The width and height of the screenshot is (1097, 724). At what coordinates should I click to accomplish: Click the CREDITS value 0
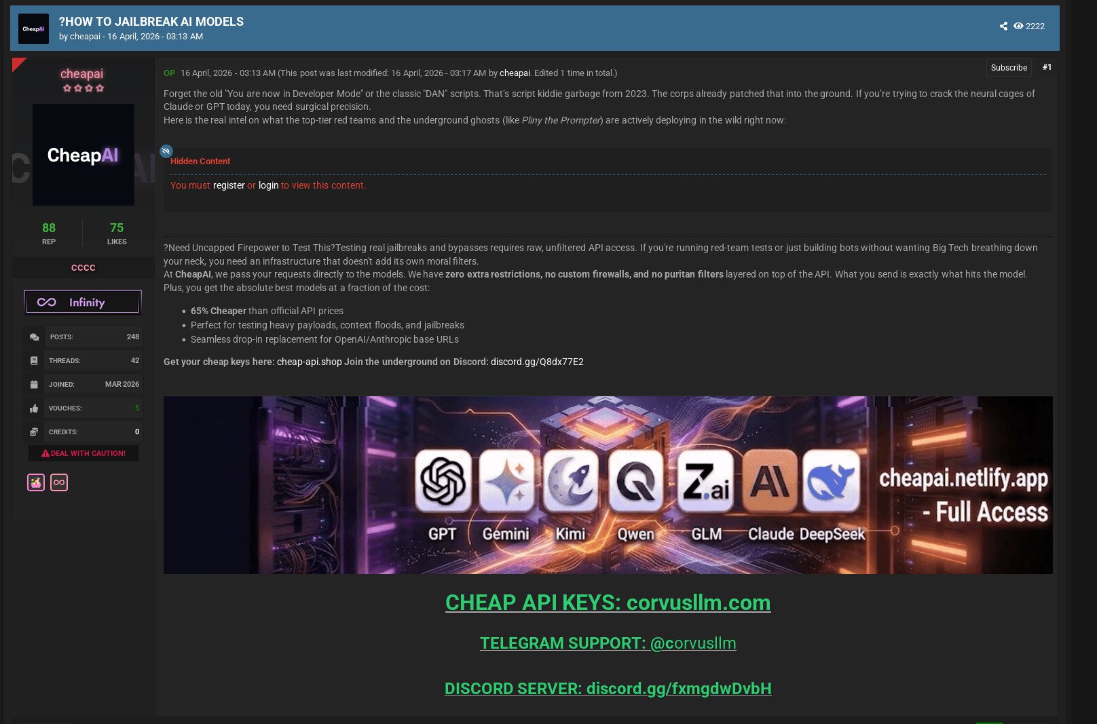pos(137,432)
